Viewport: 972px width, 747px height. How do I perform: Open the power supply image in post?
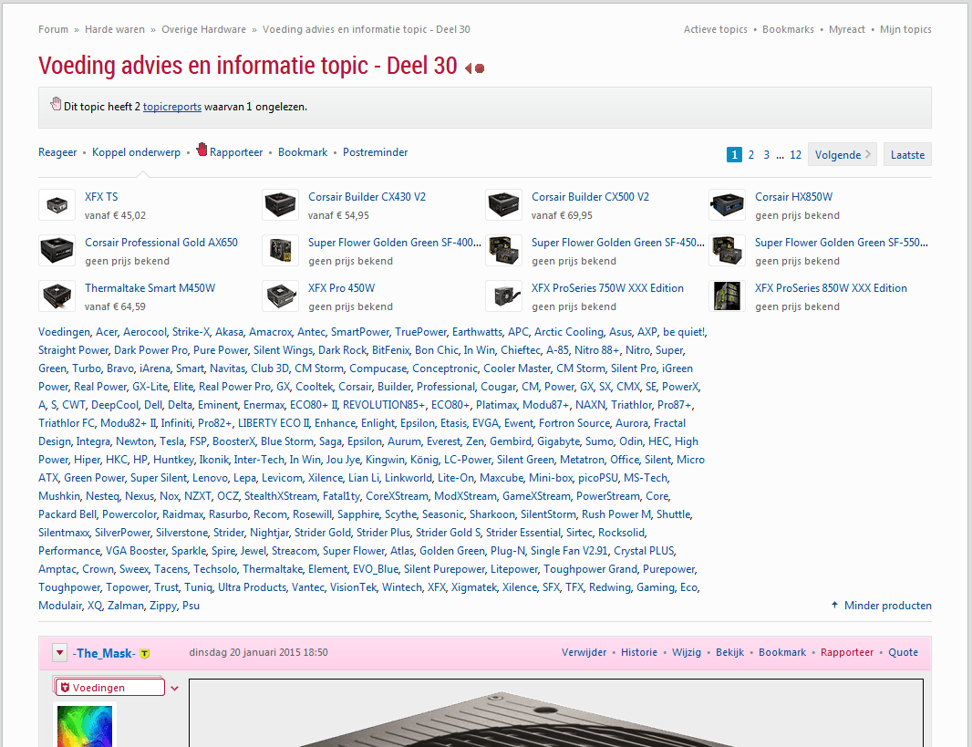556,713
